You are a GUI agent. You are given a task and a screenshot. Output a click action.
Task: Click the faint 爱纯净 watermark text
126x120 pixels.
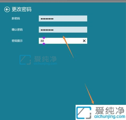pos(45,59)
